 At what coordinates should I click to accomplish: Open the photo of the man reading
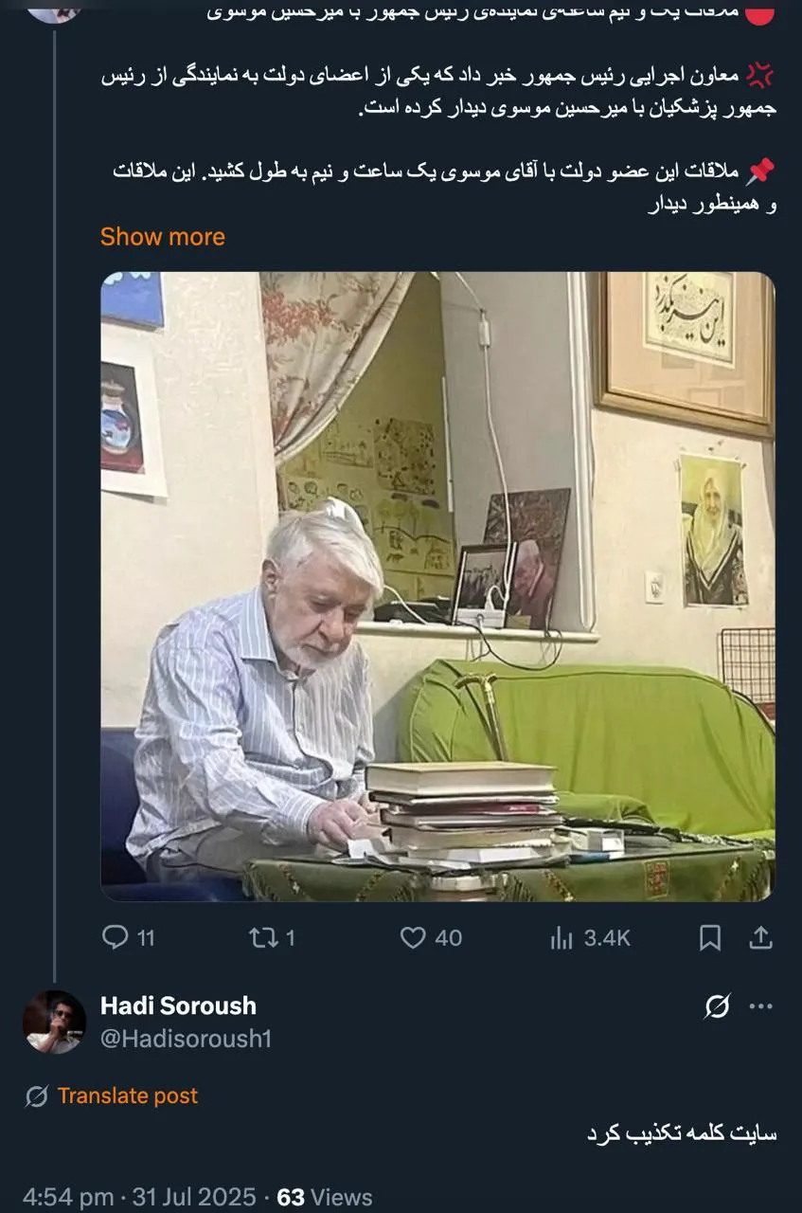coord(437,586)
